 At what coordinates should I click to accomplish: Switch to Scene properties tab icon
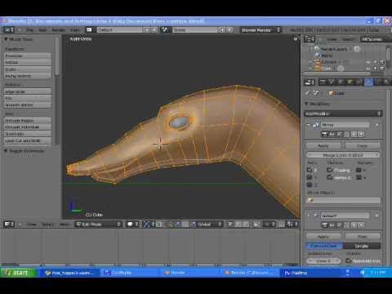(x=332, y=82)
